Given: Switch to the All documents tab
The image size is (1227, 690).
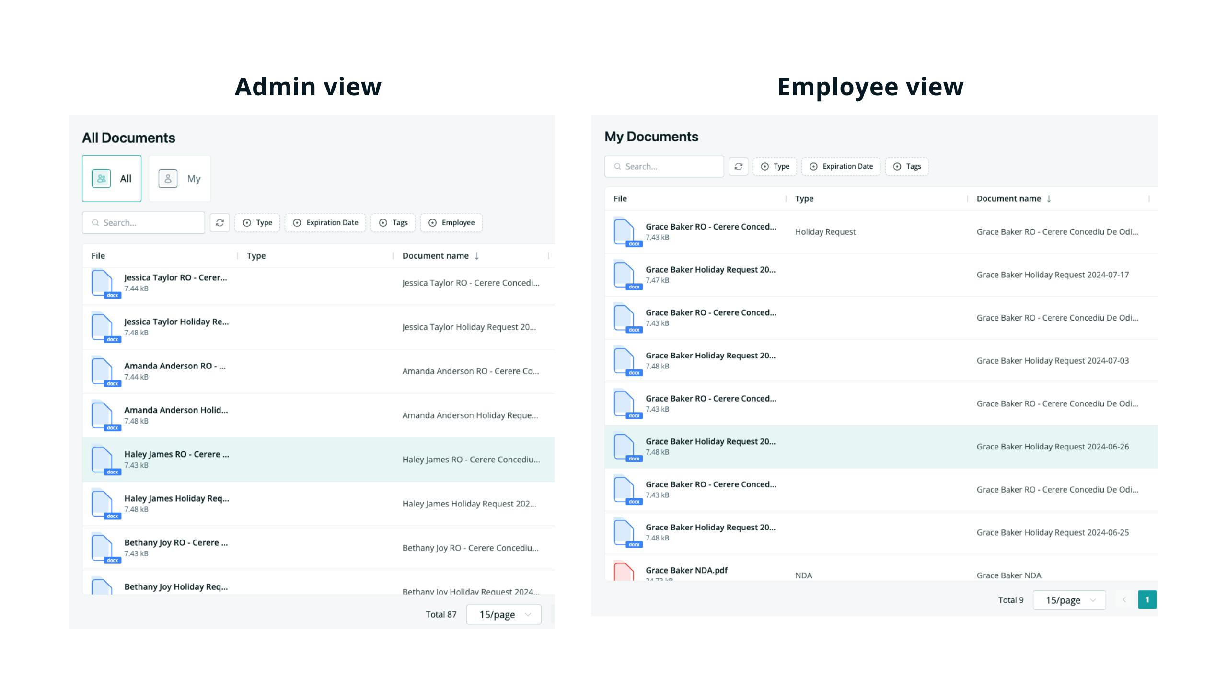Looking at the screenshot, I should pyautogui.click(x=112, y=179).
